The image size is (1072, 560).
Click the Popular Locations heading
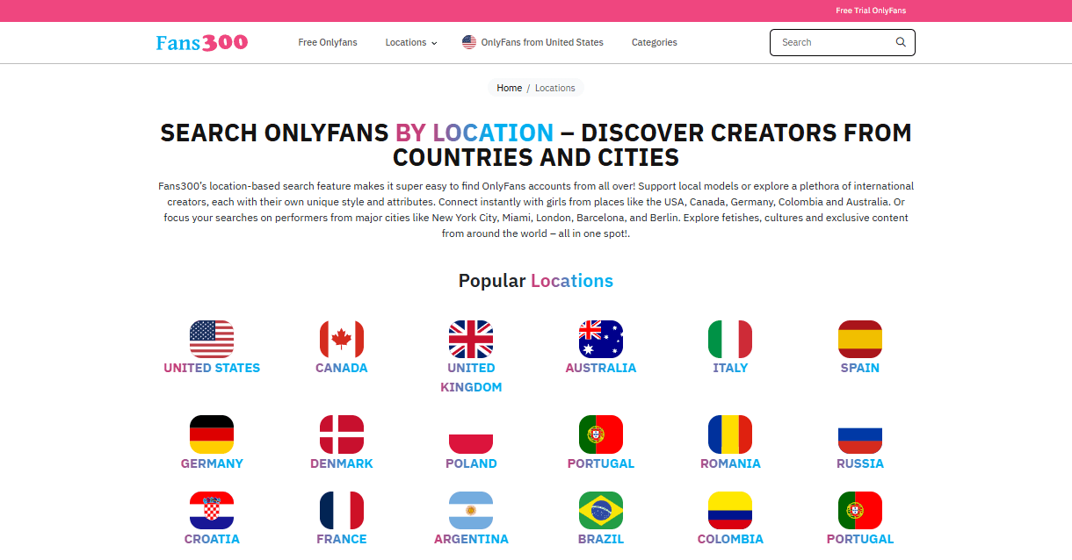click(536, 281)
